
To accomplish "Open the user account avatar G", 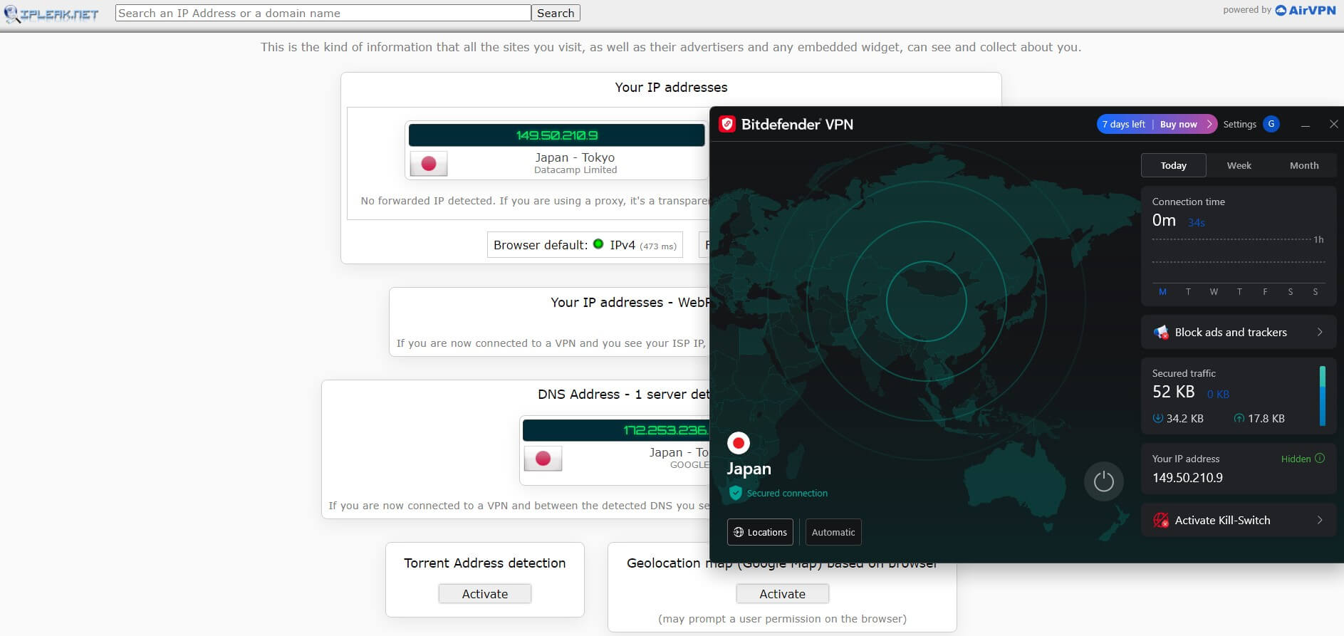I will 1271,124.
